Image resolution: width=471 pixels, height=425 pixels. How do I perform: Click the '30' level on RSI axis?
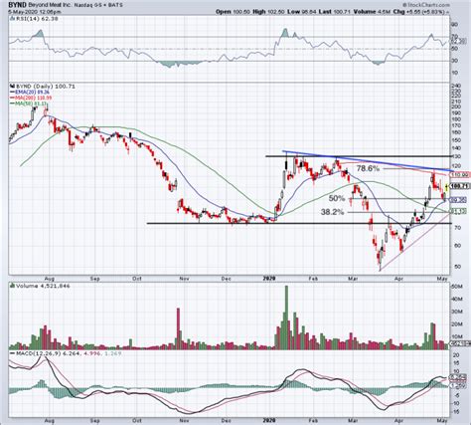[454, 61]
